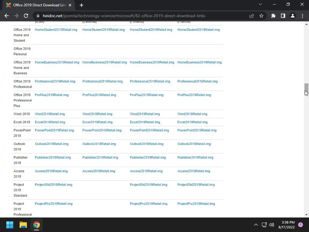Download Outlook2019Retail.img in USA column
309x232 pixels.
tap(52, 144)
